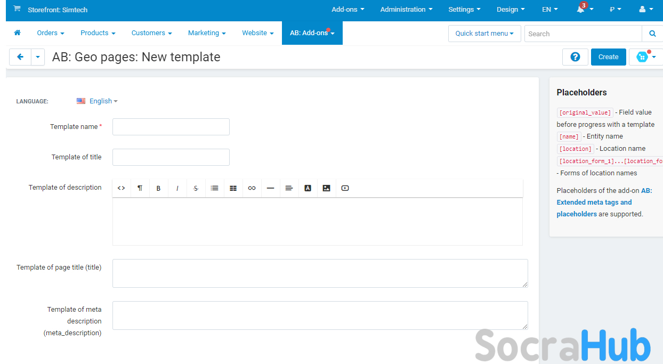Focus the Template of page title textarea
Viewport: 663px width, 364px height.
(320, 273)
